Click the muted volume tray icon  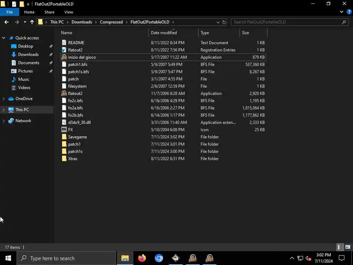coord(308,258)
